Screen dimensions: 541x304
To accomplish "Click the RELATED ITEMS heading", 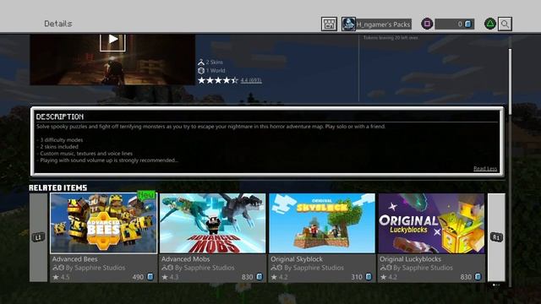I will 58,187.
